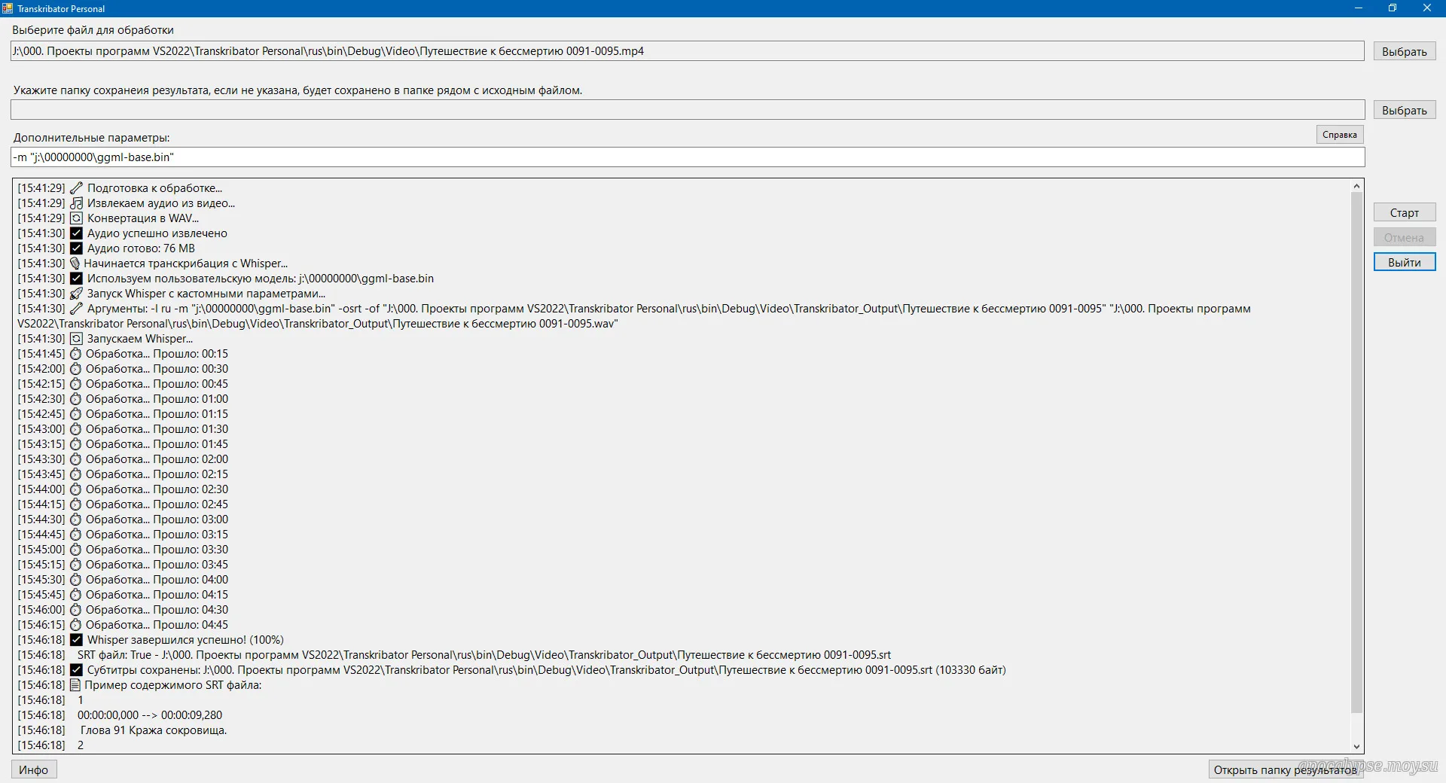Click the log scrollbar thumb
This screenshot has width=1446, height=783.
1356,452
